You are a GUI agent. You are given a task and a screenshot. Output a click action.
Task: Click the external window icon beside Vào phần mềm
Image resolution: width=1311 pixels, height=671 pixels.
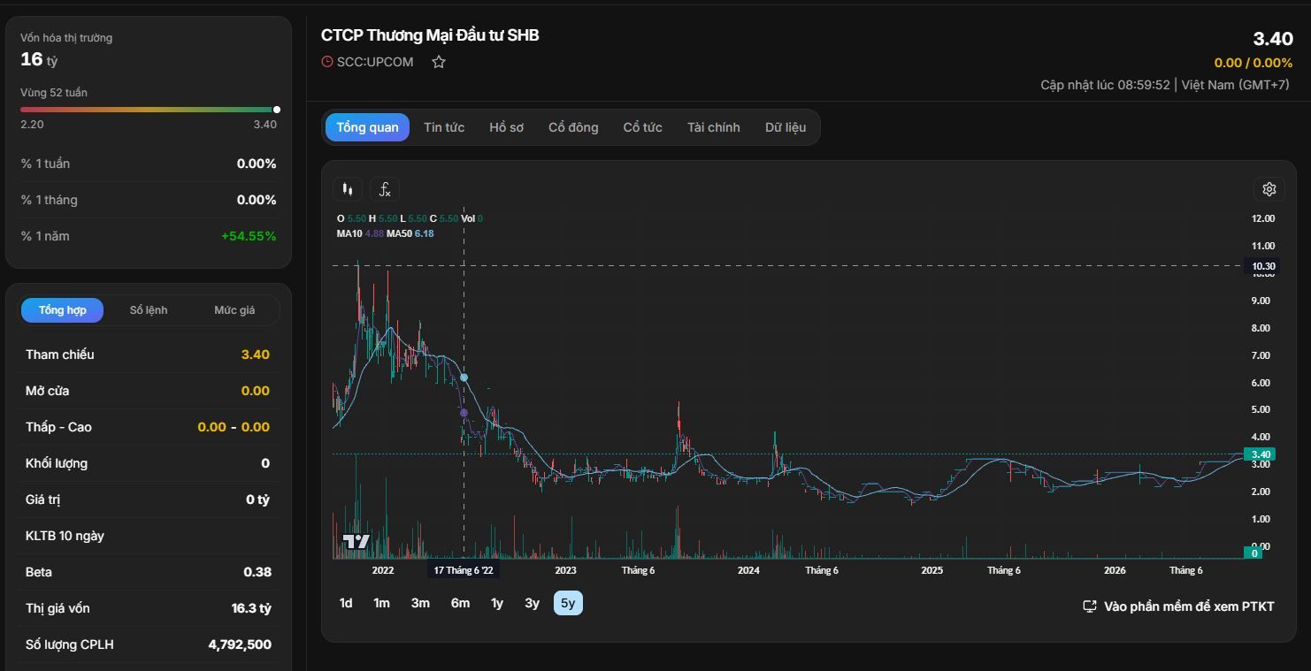tap(1090, 606)
